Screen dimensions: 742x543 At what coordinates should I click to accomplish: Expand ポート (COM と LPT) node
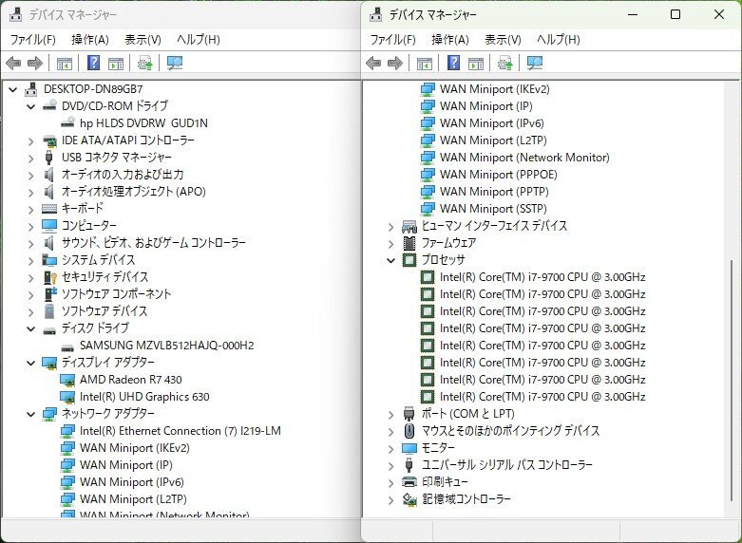pos(390,414)
